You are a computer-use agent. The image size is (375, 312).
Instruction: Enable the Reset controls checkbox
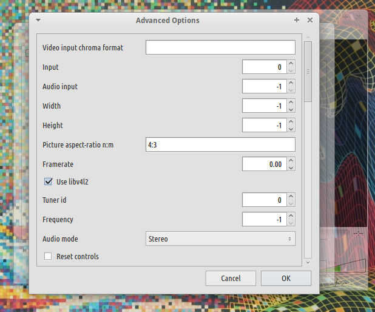point(48,256)
